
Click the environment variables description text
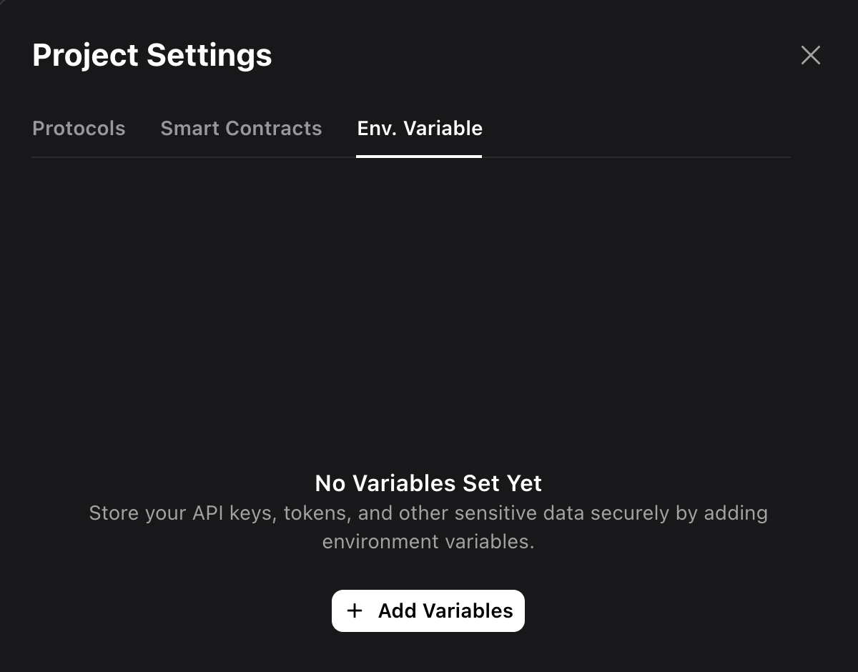point(428,527)
